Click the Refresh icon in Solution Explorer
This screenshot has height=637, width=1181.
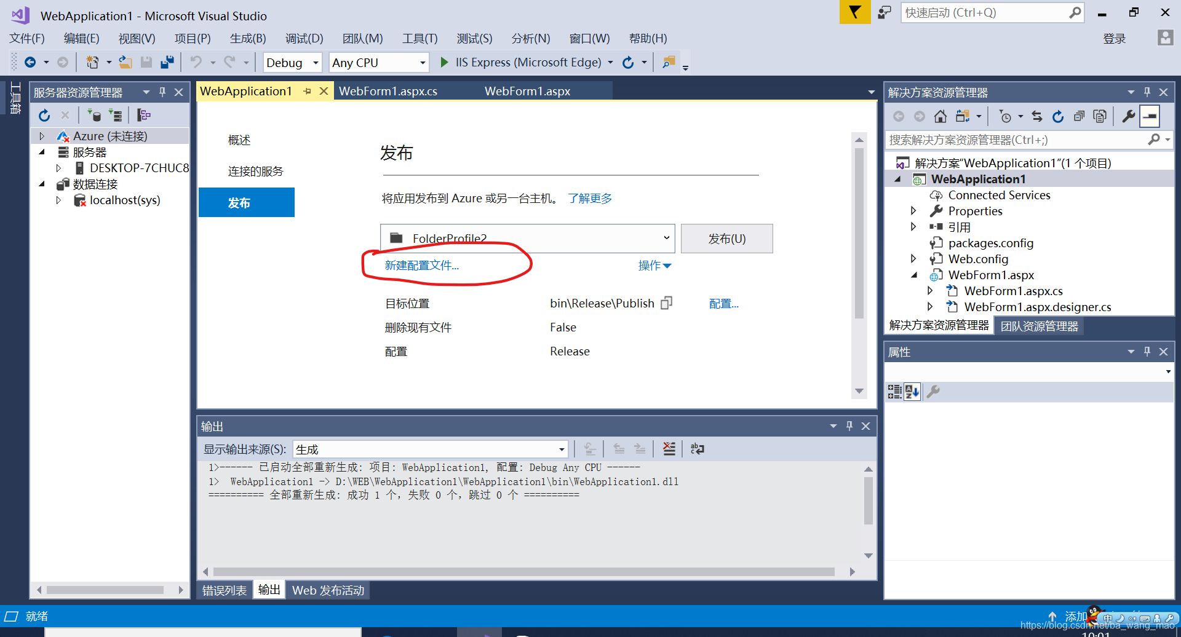[x=1058, y=116]
